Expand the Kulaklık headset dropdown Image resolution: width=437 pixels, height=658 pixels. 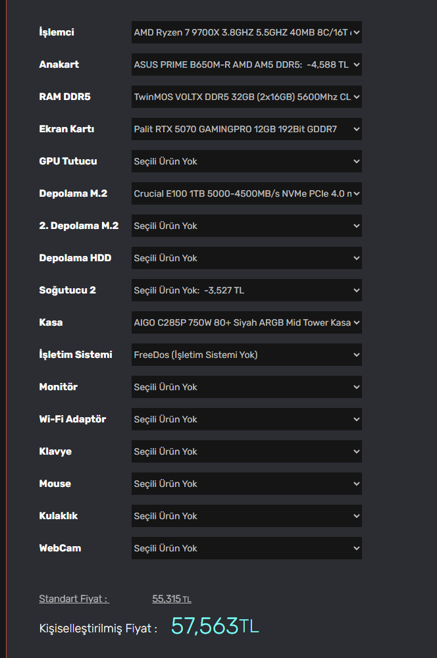click(246, 516)
